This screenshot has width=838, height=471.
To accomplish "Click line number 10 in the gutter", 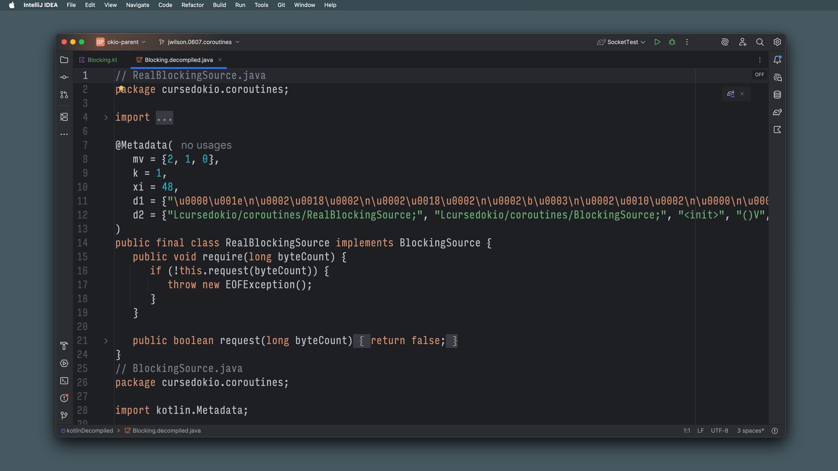I will [x=82, y=187].
